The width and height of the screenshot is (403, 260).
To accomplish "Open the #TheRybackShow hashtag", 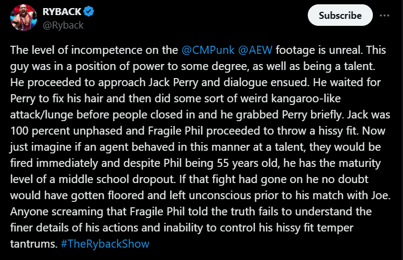I will [x=104, y=244].
